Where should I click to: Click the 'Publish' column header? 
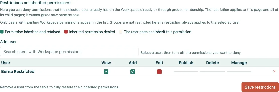coord(186,63)
